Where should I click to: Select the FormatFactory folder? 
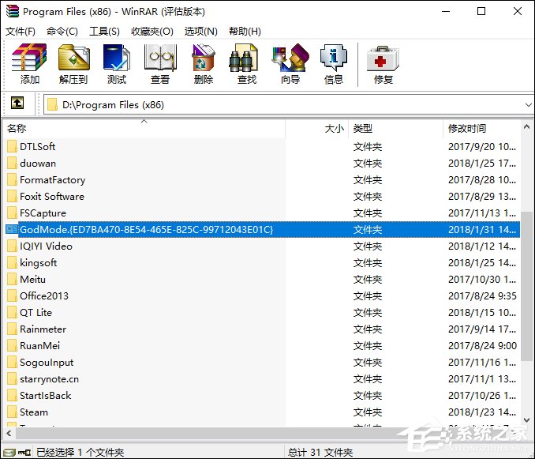tap(52, 179)
